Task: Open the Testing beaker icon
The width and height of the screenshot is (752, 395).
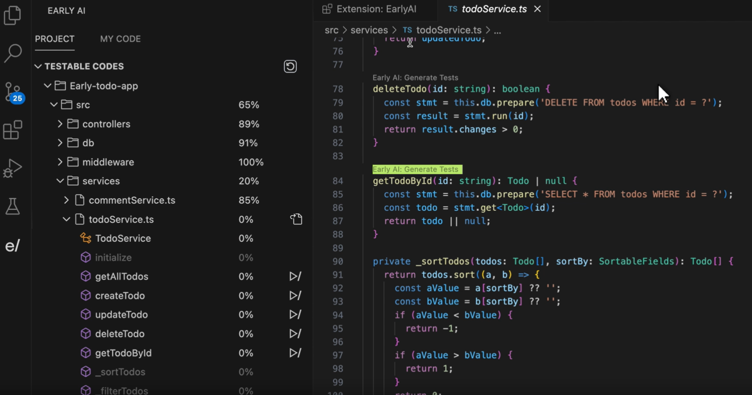Action: pos(12,206)
